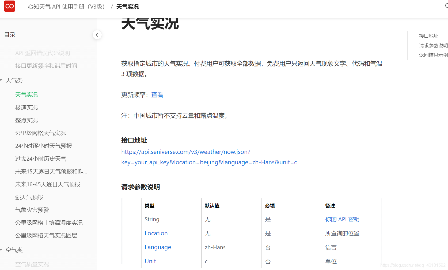
Task: Click the red infinity logo icon
Action: pyautogui.click(x=10, y=6)
